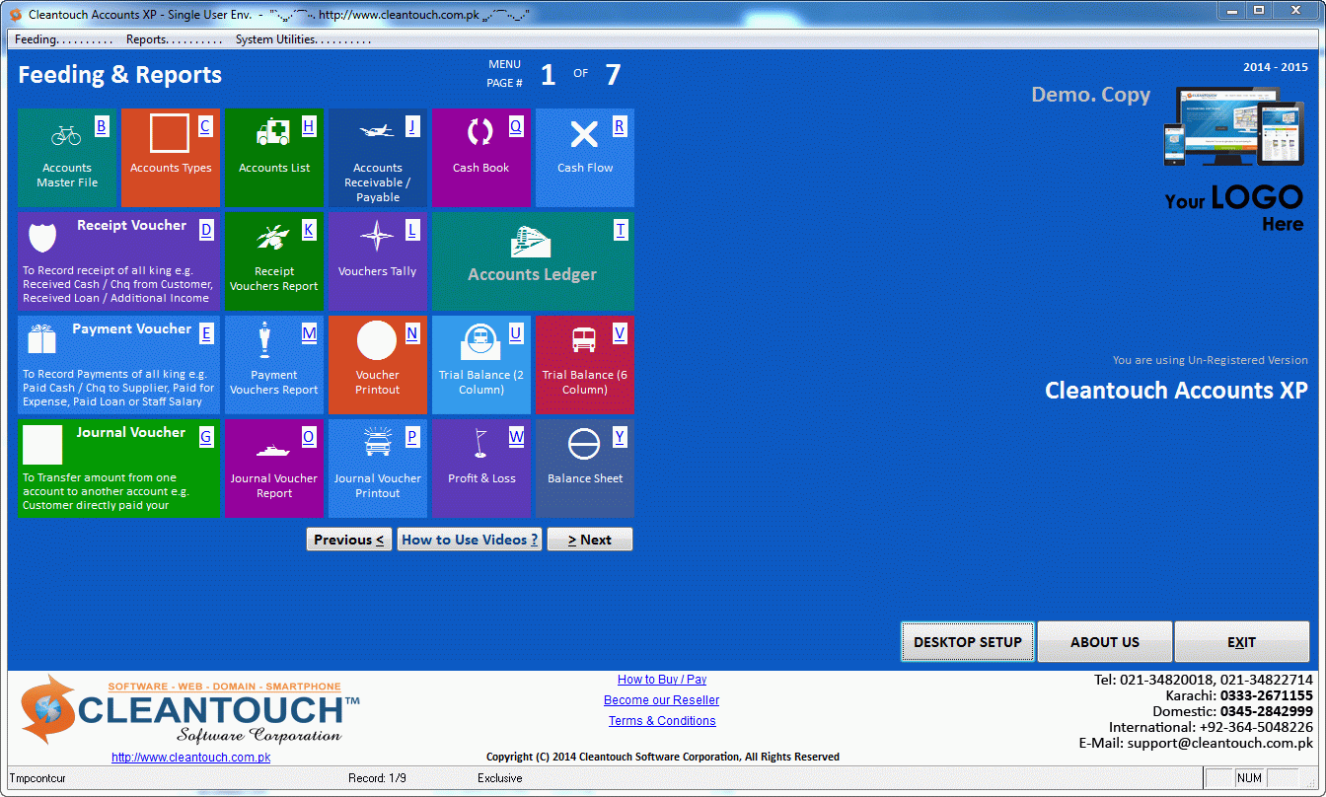Click the Cleantouch app icon in title bar
Viewport: 1326px width, 797px height.
click(x=16, y=15)
